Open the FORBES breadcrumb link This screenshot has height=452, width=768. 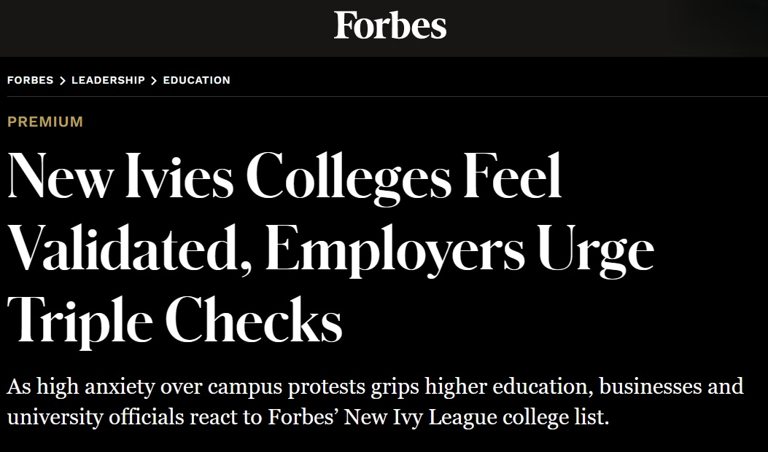coord(30,81)
